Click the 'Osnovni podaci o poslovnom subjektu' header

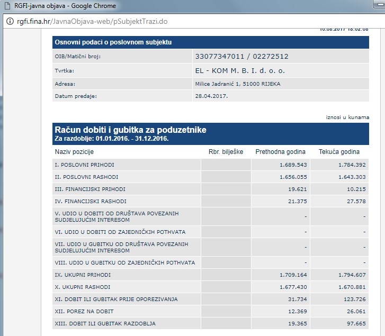click(x=113, y=42)
